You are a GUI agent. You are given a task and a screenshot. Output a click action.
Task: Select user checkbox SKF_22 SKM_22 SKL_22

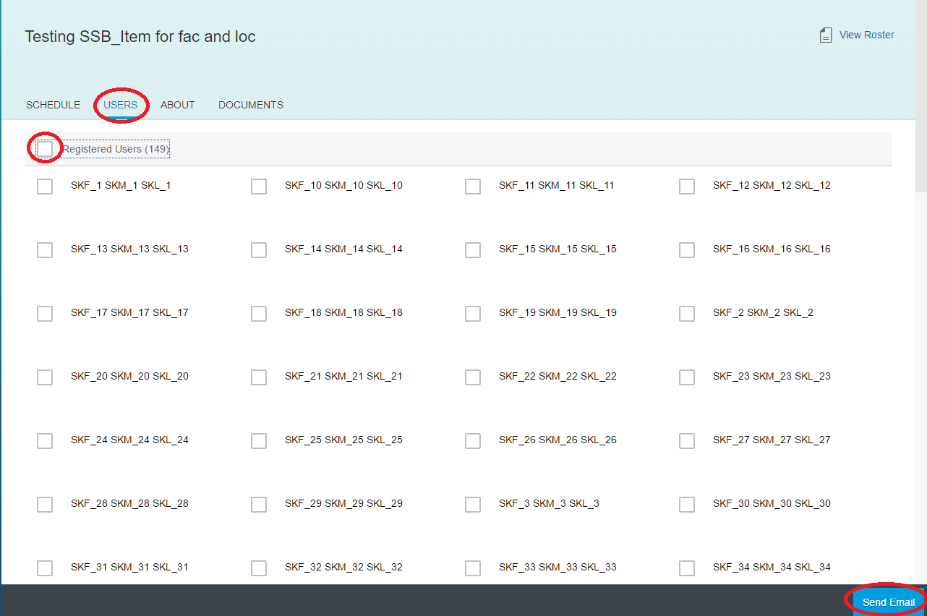point(473,377)
